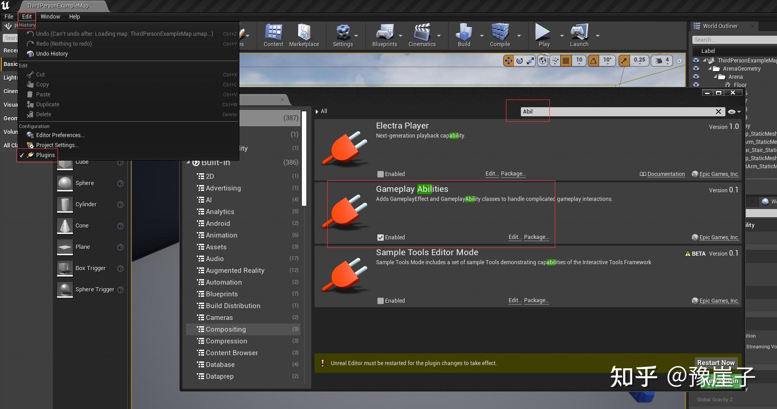Image resolution: width=777 pixels, height=409 pixels.
Task: Enable the Electra Player plugin checkbox
Action: (x=381, y=174)
